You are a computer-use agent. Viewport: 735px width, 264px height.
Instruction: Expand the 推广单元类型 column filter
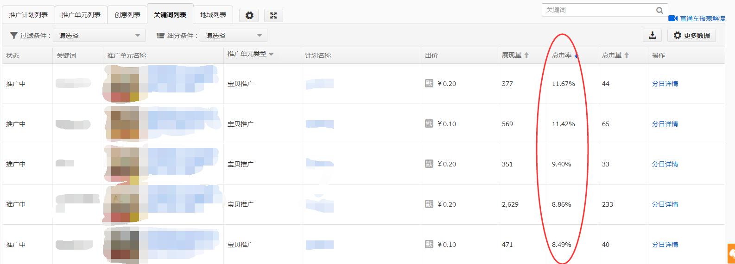271,54
